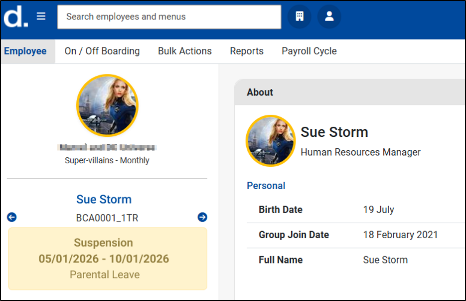The width and height of the screenshot is (466, 301).
Task: Select the Bulk Actions tab
Action: [x=185, y=51]
